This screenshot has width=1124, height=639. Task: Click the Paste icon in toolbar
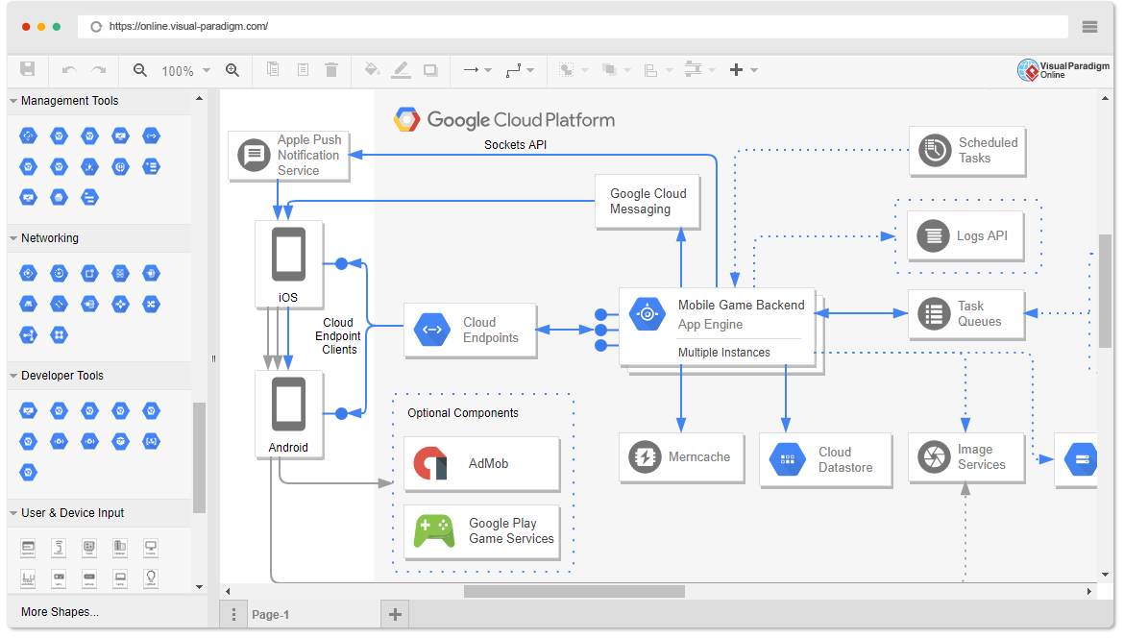303,69
